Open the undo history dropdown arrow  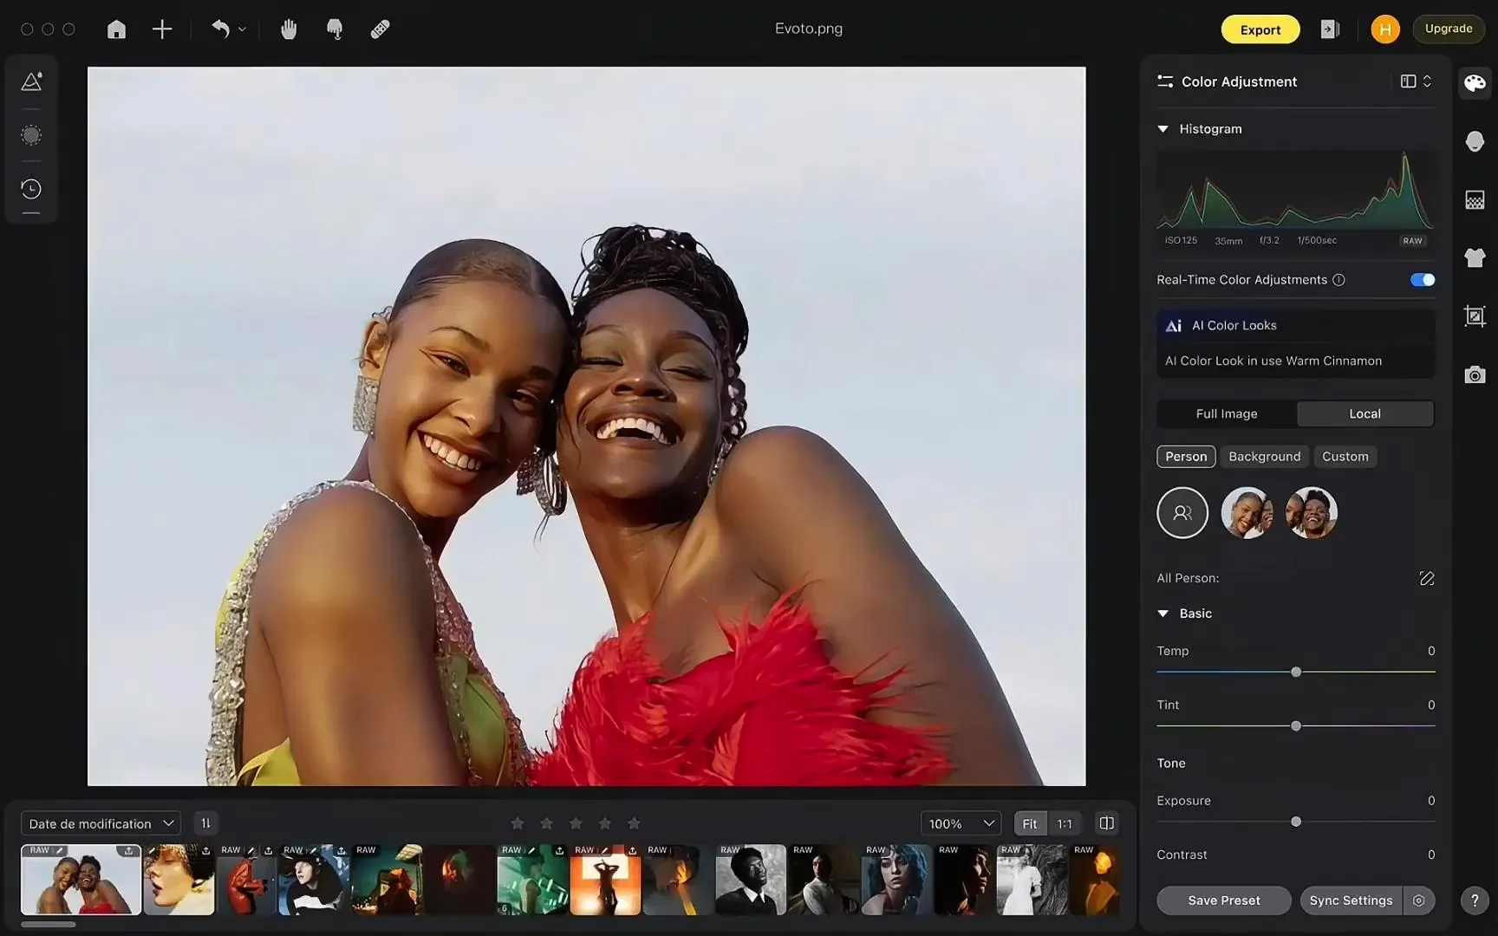click(241, 29)
